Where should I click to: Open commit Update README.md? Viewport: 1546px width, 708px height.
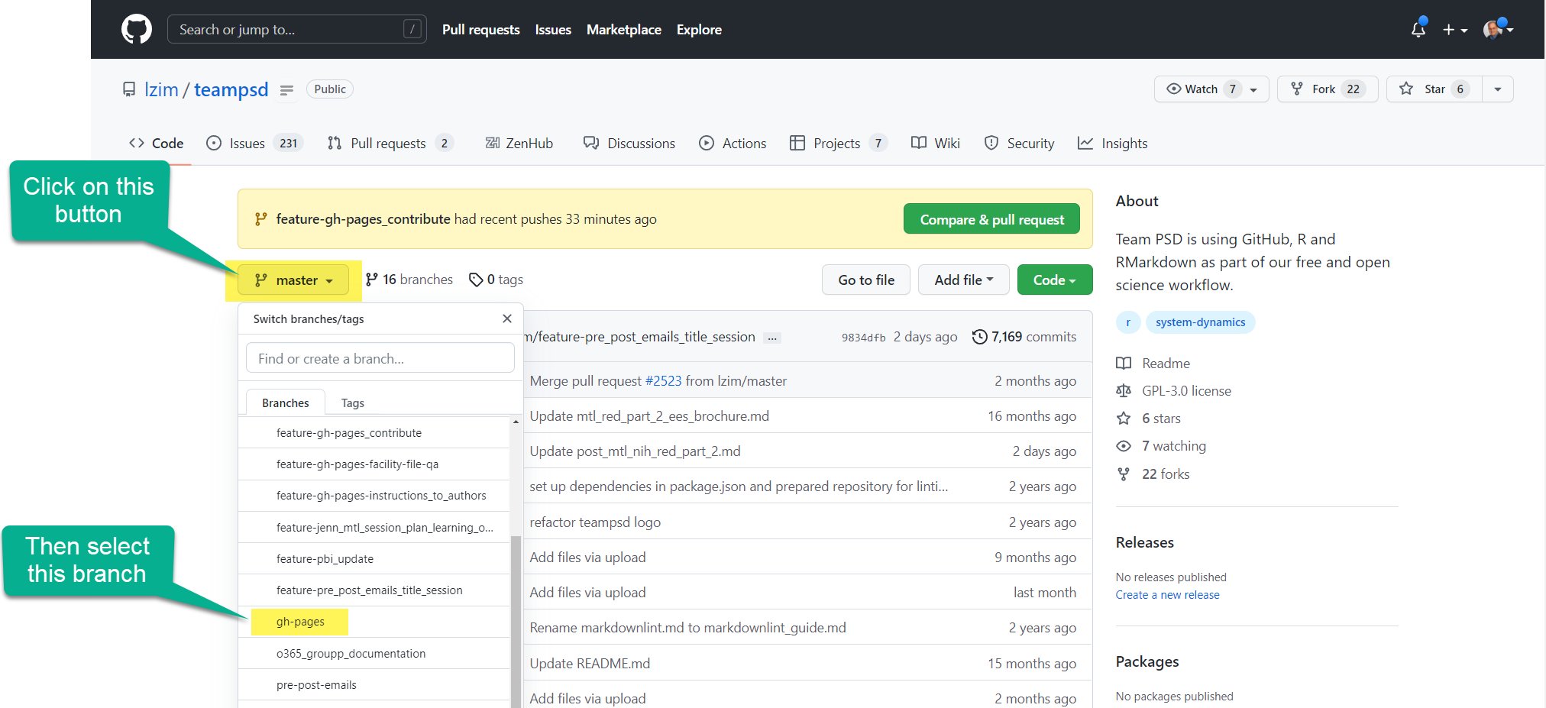pos(590,664)
